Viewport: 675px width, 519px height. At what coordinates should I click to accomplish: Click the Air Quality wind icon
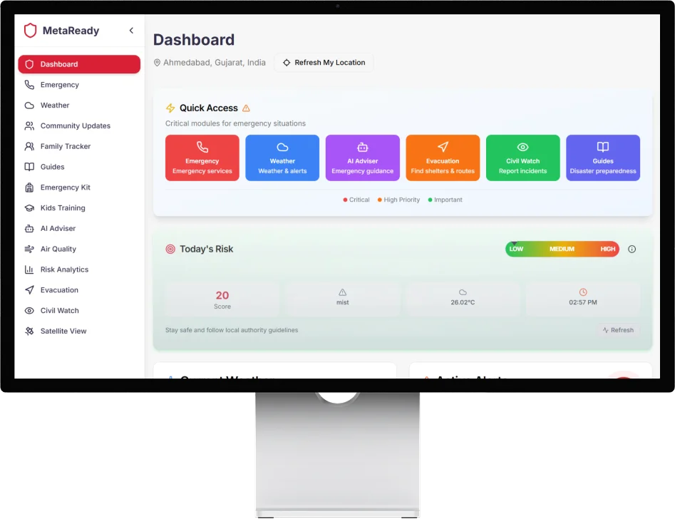click(x=29, y=249)
